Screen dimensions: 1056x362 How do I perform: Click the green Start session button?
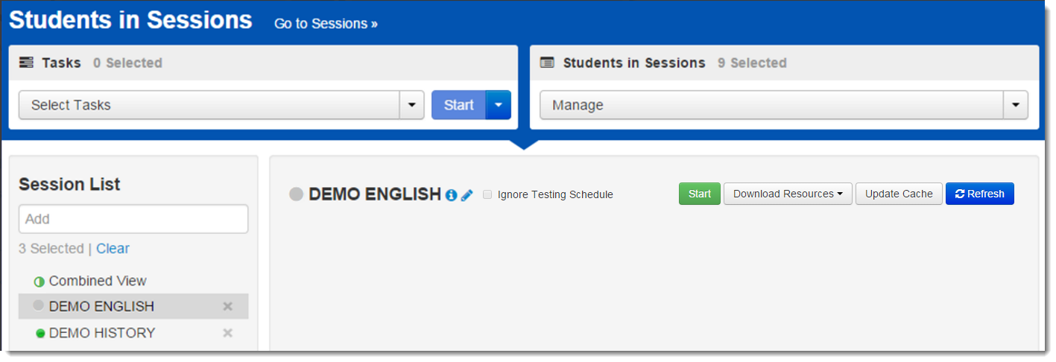click(x=699, y=194)
